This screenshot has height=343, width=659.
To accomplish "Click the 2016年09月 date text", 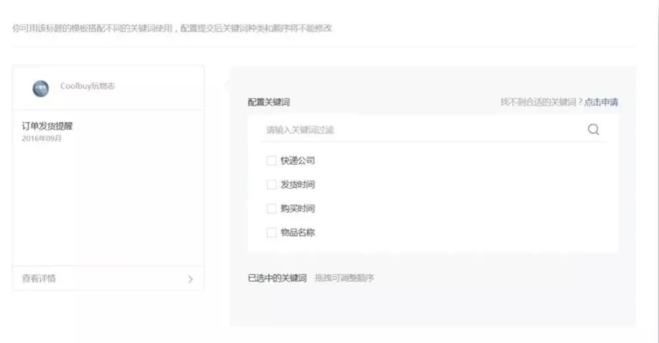I will (x=42, y=138).
